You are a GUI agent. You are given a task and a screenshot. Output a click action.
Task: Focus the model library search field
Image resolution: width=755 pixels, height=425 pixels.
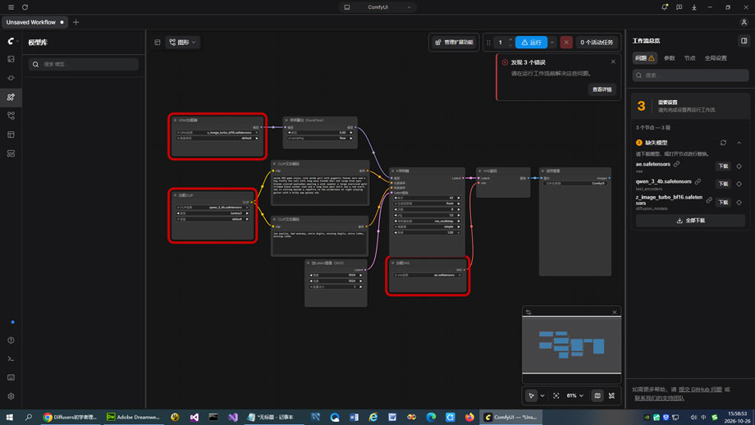tap(84, 64)
